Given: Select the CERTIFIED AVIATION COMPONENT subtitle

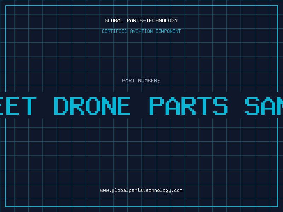Looking at the screenshot, I should coord(141,31).
